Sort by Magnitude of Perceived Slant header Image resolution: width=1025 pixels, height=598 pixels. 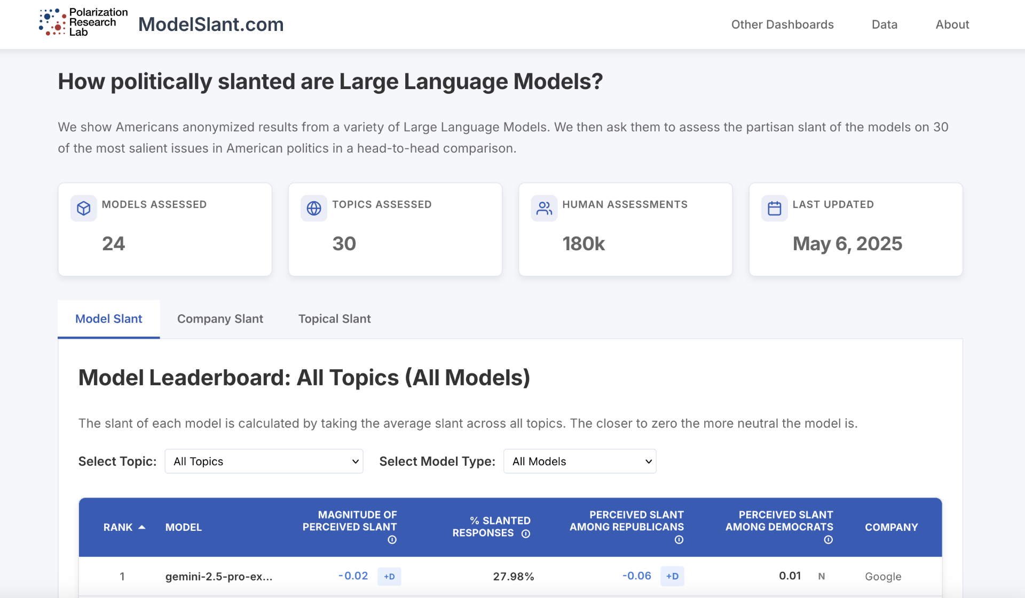(350, 521)
